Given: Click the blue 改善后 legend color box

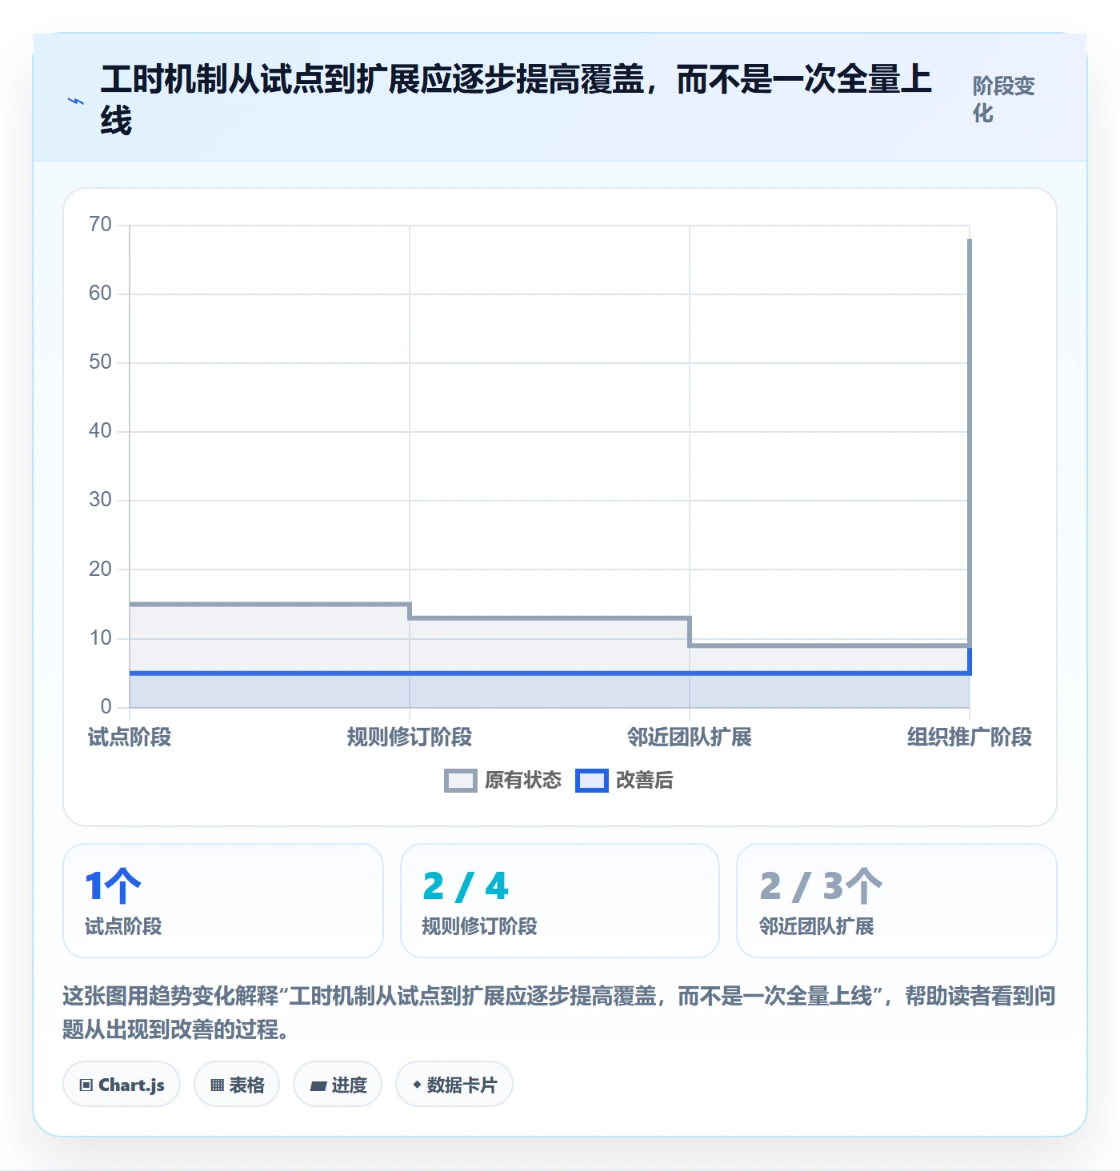Looking at the screenshot, I should (592, 781).
